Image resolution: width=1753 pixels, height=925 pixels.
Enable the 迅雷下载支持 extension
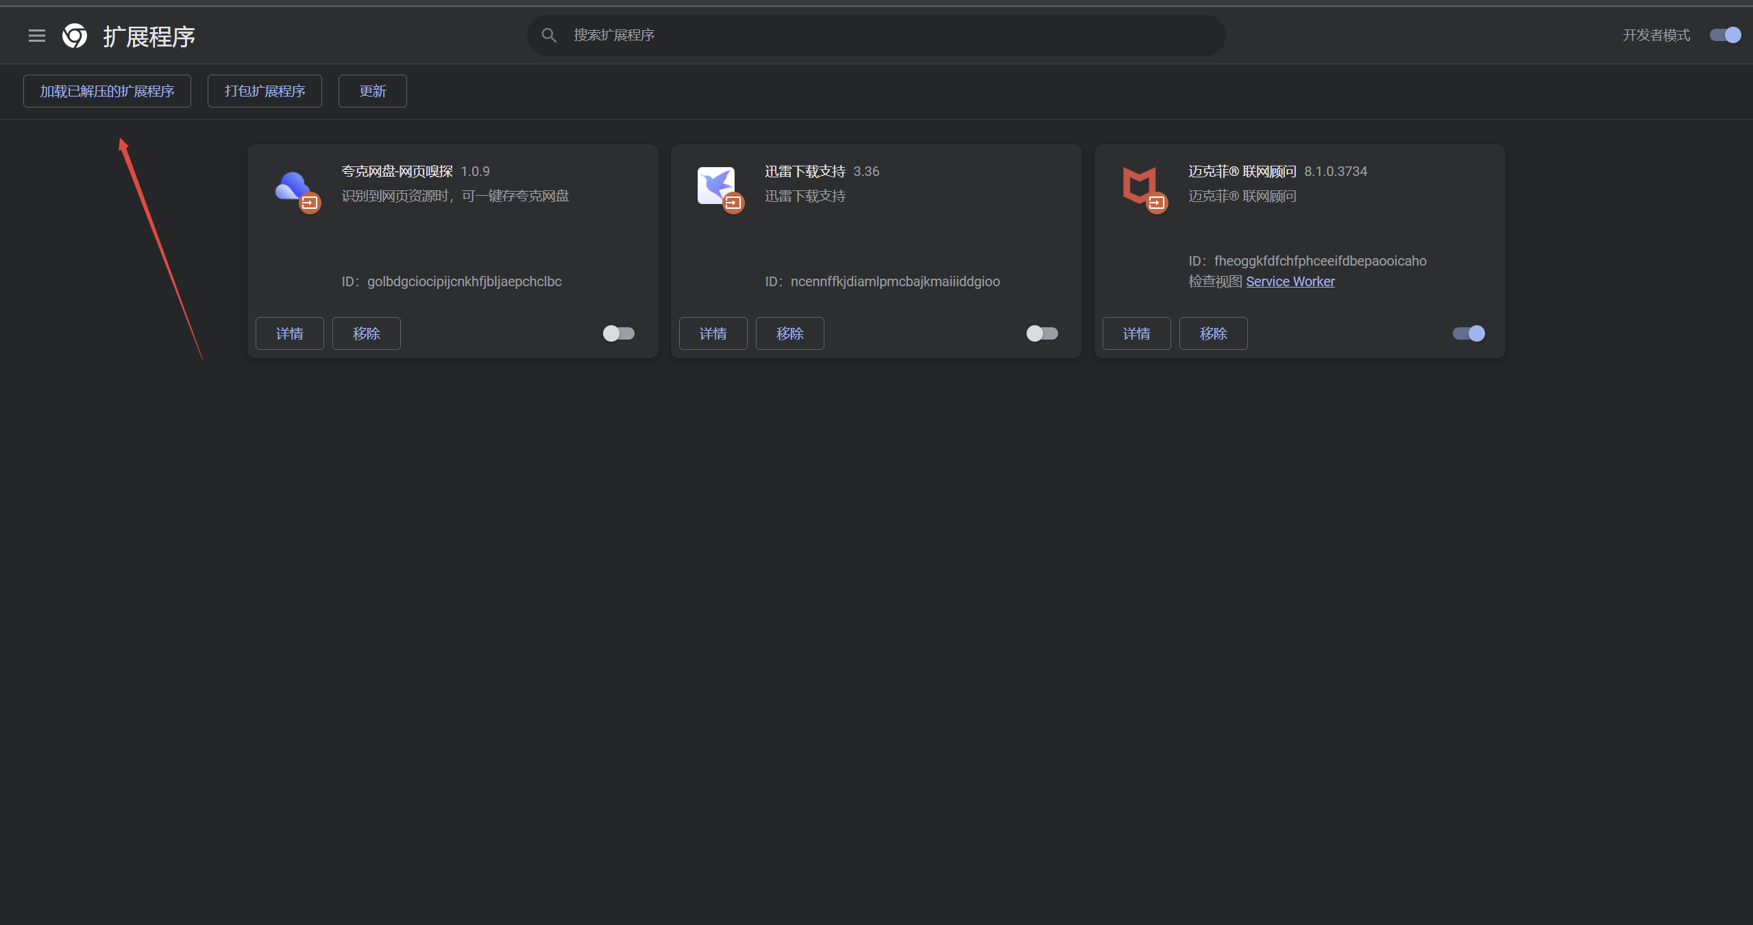[x=1042, y=333]
